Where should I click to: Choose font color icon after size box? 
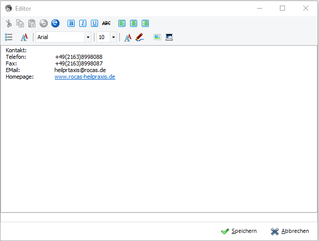128,38
